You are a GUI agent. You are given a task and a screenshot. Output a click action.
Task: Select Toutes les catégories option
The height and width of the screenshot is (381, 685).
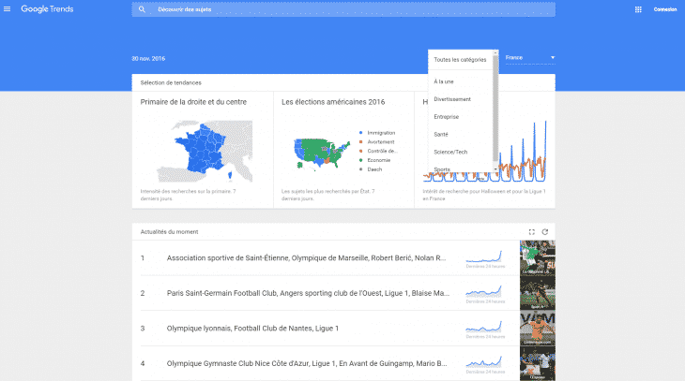460,60
